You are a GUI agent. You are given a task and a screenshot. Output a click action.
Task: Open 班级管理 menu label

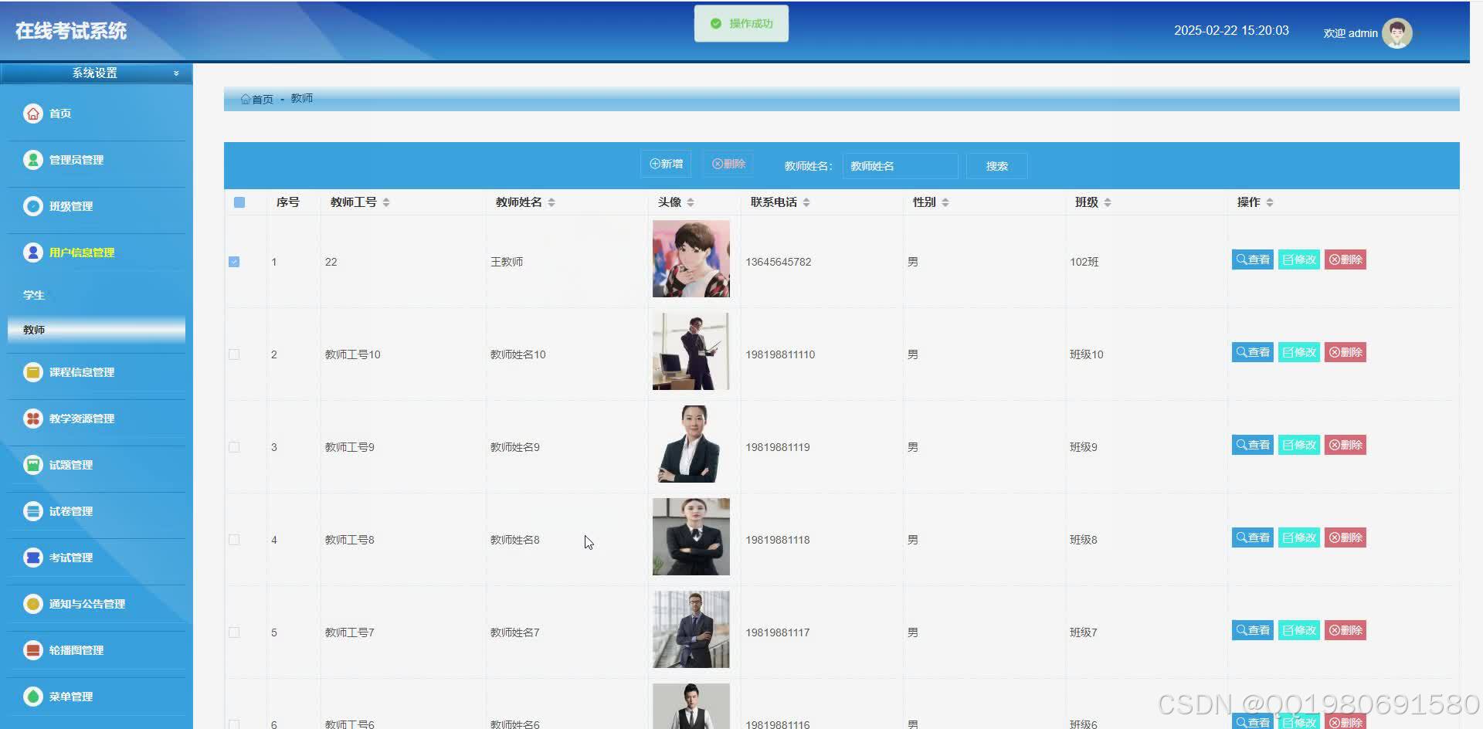(x=71, y=206)
